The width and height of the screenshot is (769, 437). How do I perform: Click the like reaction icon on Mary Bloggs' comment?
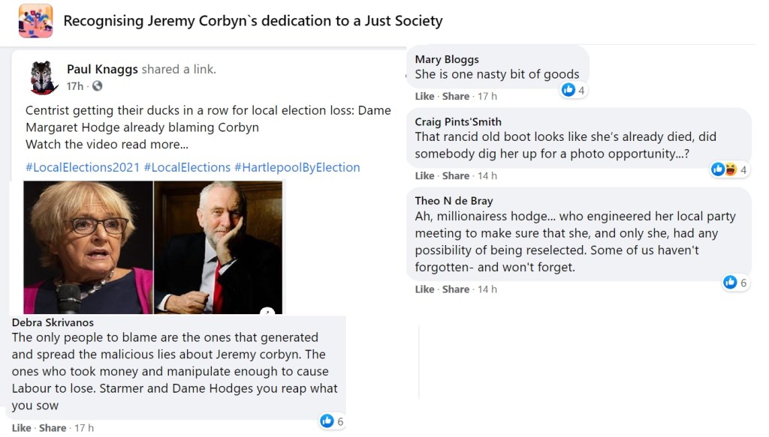point(568,90)
